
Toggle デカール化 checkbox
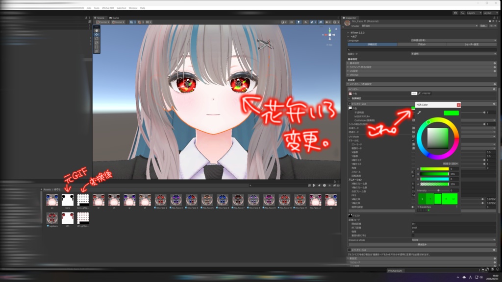pyautogui.click(x=413, y=141)
